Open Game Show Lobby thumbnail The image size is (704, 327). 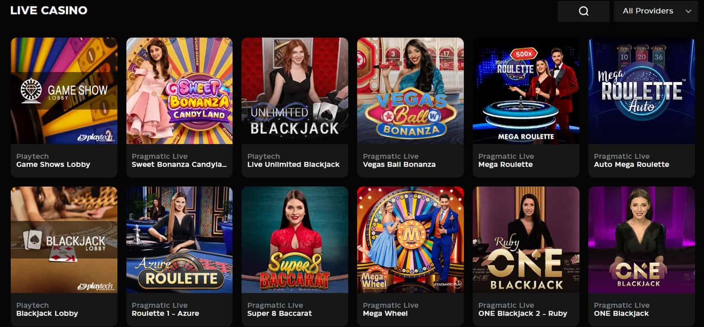pyautogui.click(x=64, y=91)
